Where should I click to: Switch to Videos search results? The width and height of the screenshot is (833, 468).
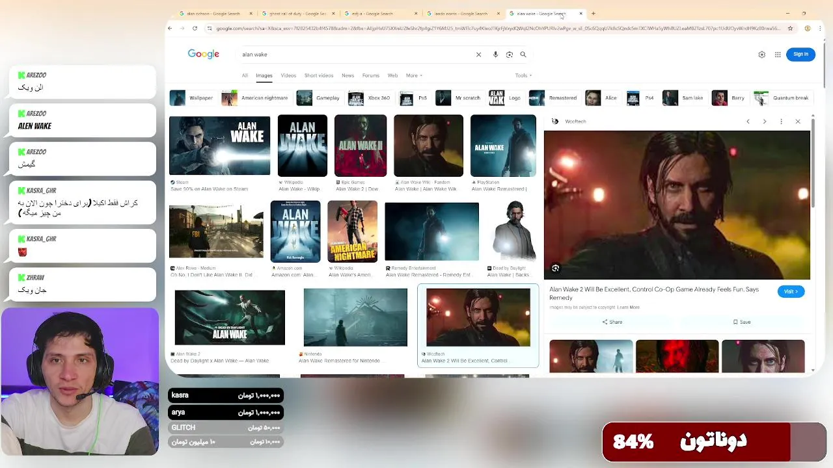[288, 75]
